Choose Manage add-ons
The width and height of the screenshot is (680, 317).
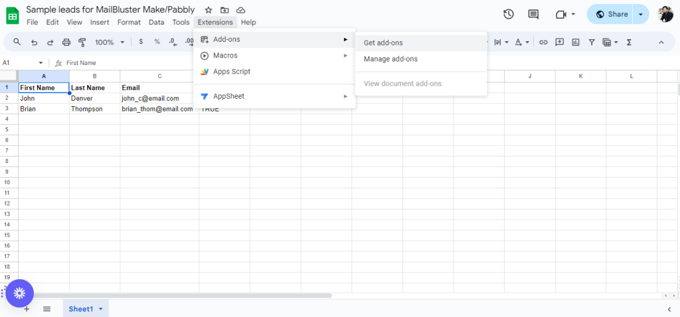(x=420, y=59)
